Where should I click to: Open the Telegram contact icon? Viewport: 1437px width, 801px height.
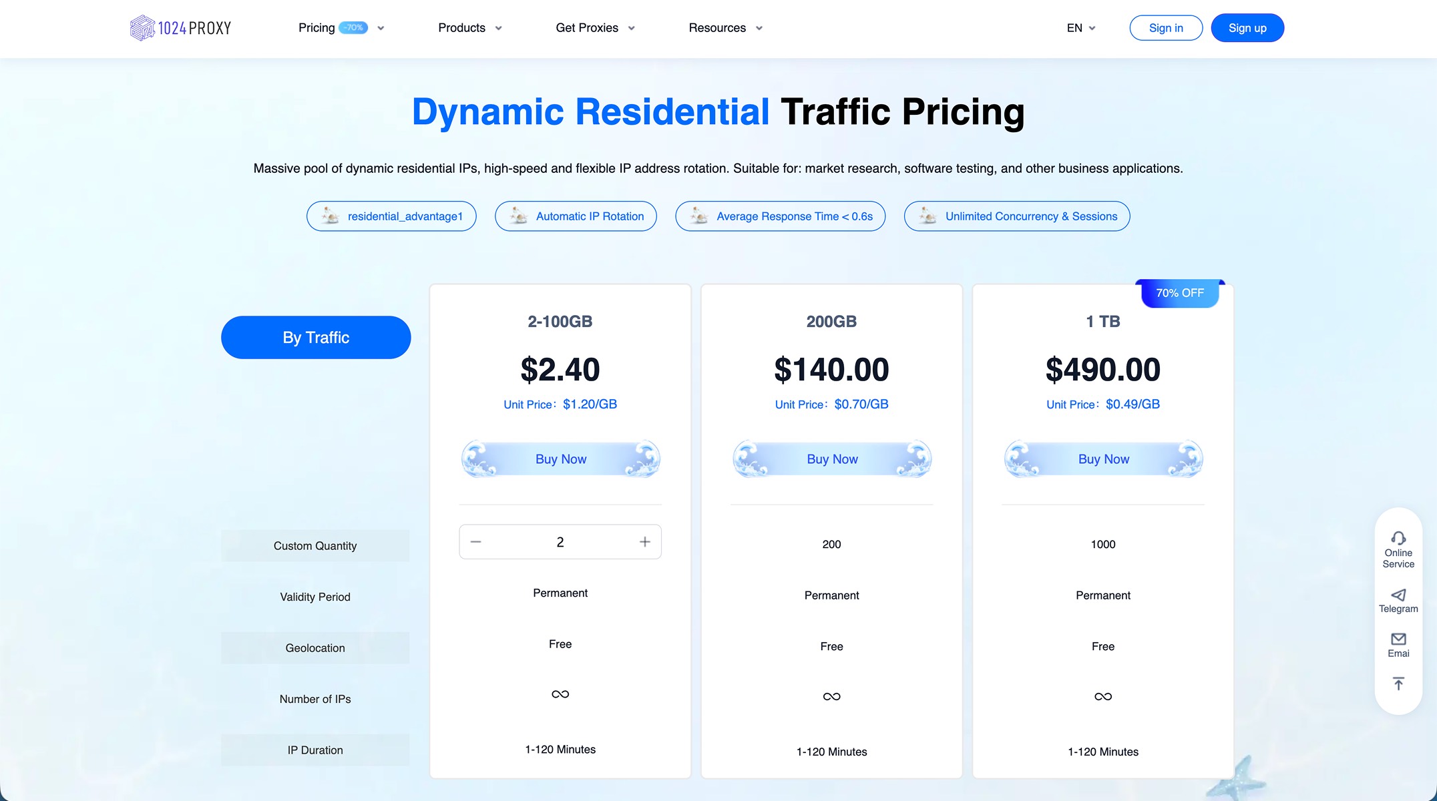click(x=1398, y=595)
